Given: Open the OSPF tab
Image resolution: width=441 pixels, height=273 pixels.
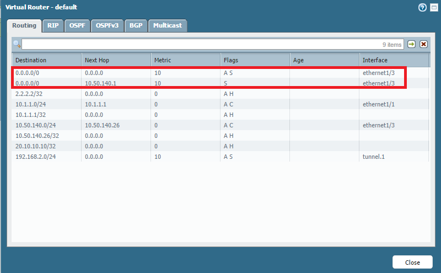Looking at the screenshot, I should click(x=77, y=25).
